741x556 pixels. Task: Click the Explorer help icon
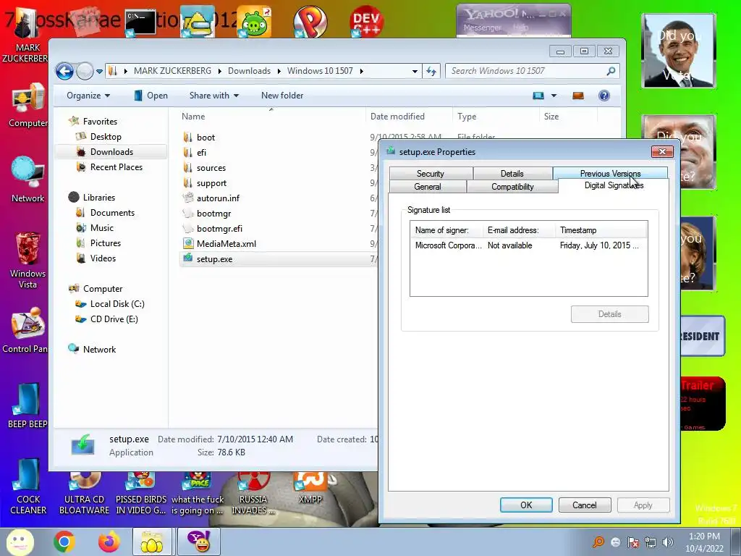[604, 96]
